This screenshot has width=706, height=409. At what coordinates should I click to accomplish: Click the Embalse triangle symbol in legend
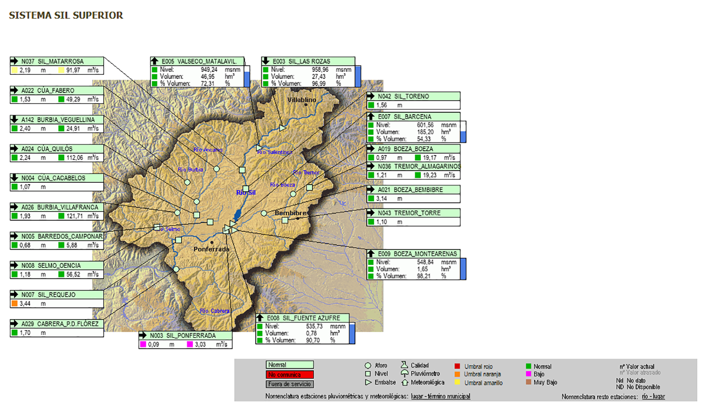368,382
